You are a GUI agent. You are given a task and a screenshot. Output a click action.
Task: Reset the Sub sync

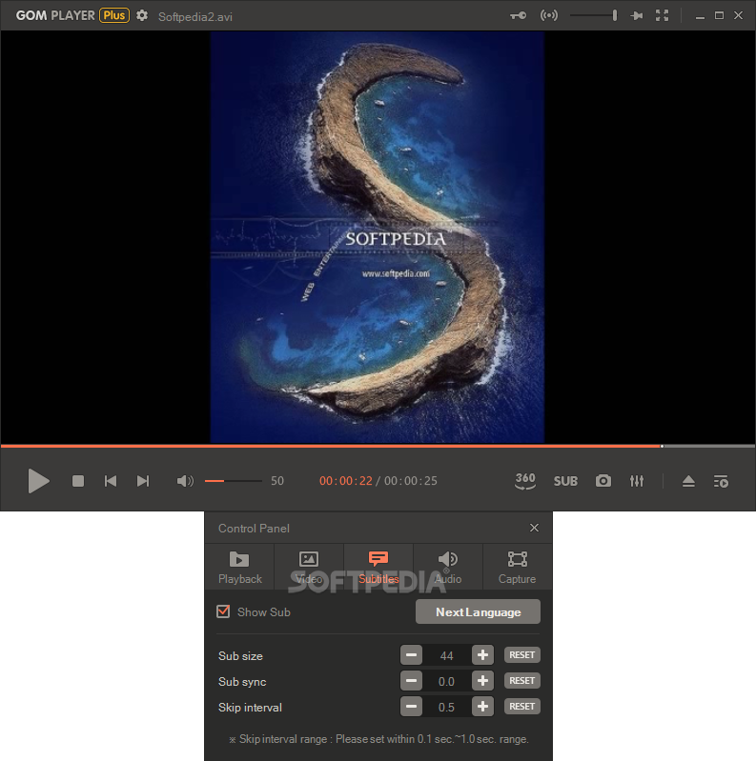point(521,680)
